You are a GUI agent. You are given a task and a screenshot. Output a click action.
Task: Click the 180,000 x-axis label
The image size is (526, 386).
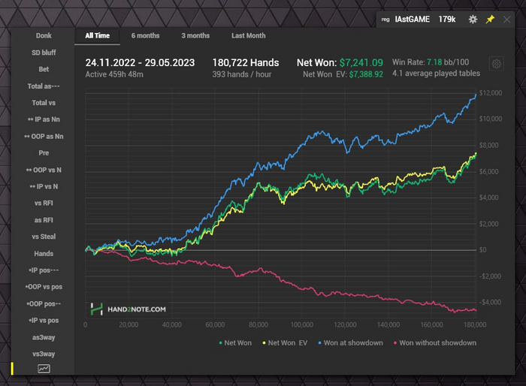pos(475,324)
